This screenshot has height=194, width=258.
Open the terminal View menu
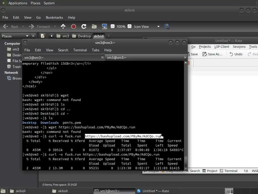50,50
